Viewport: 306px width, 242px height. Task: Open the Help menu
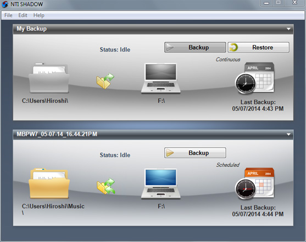tap(38, 15)
